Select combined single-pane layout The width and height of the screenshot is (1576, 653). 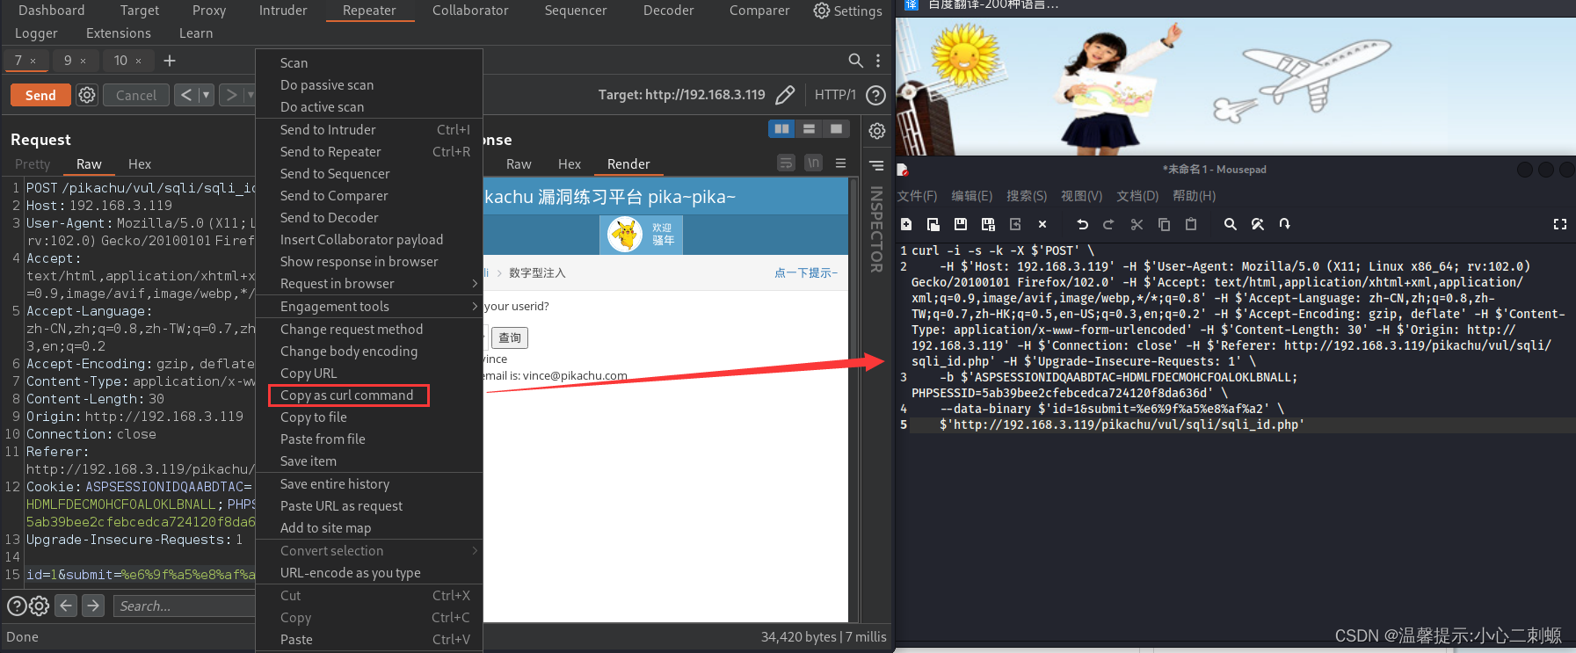pyautogui.click(x=836, y=129)
